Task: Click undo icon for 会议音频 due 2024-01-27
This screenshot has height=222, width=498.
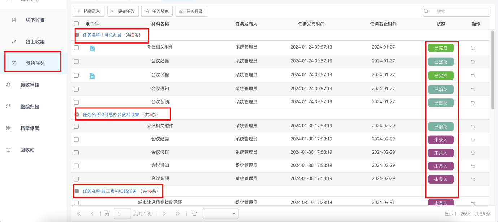Action: point(473,103)
